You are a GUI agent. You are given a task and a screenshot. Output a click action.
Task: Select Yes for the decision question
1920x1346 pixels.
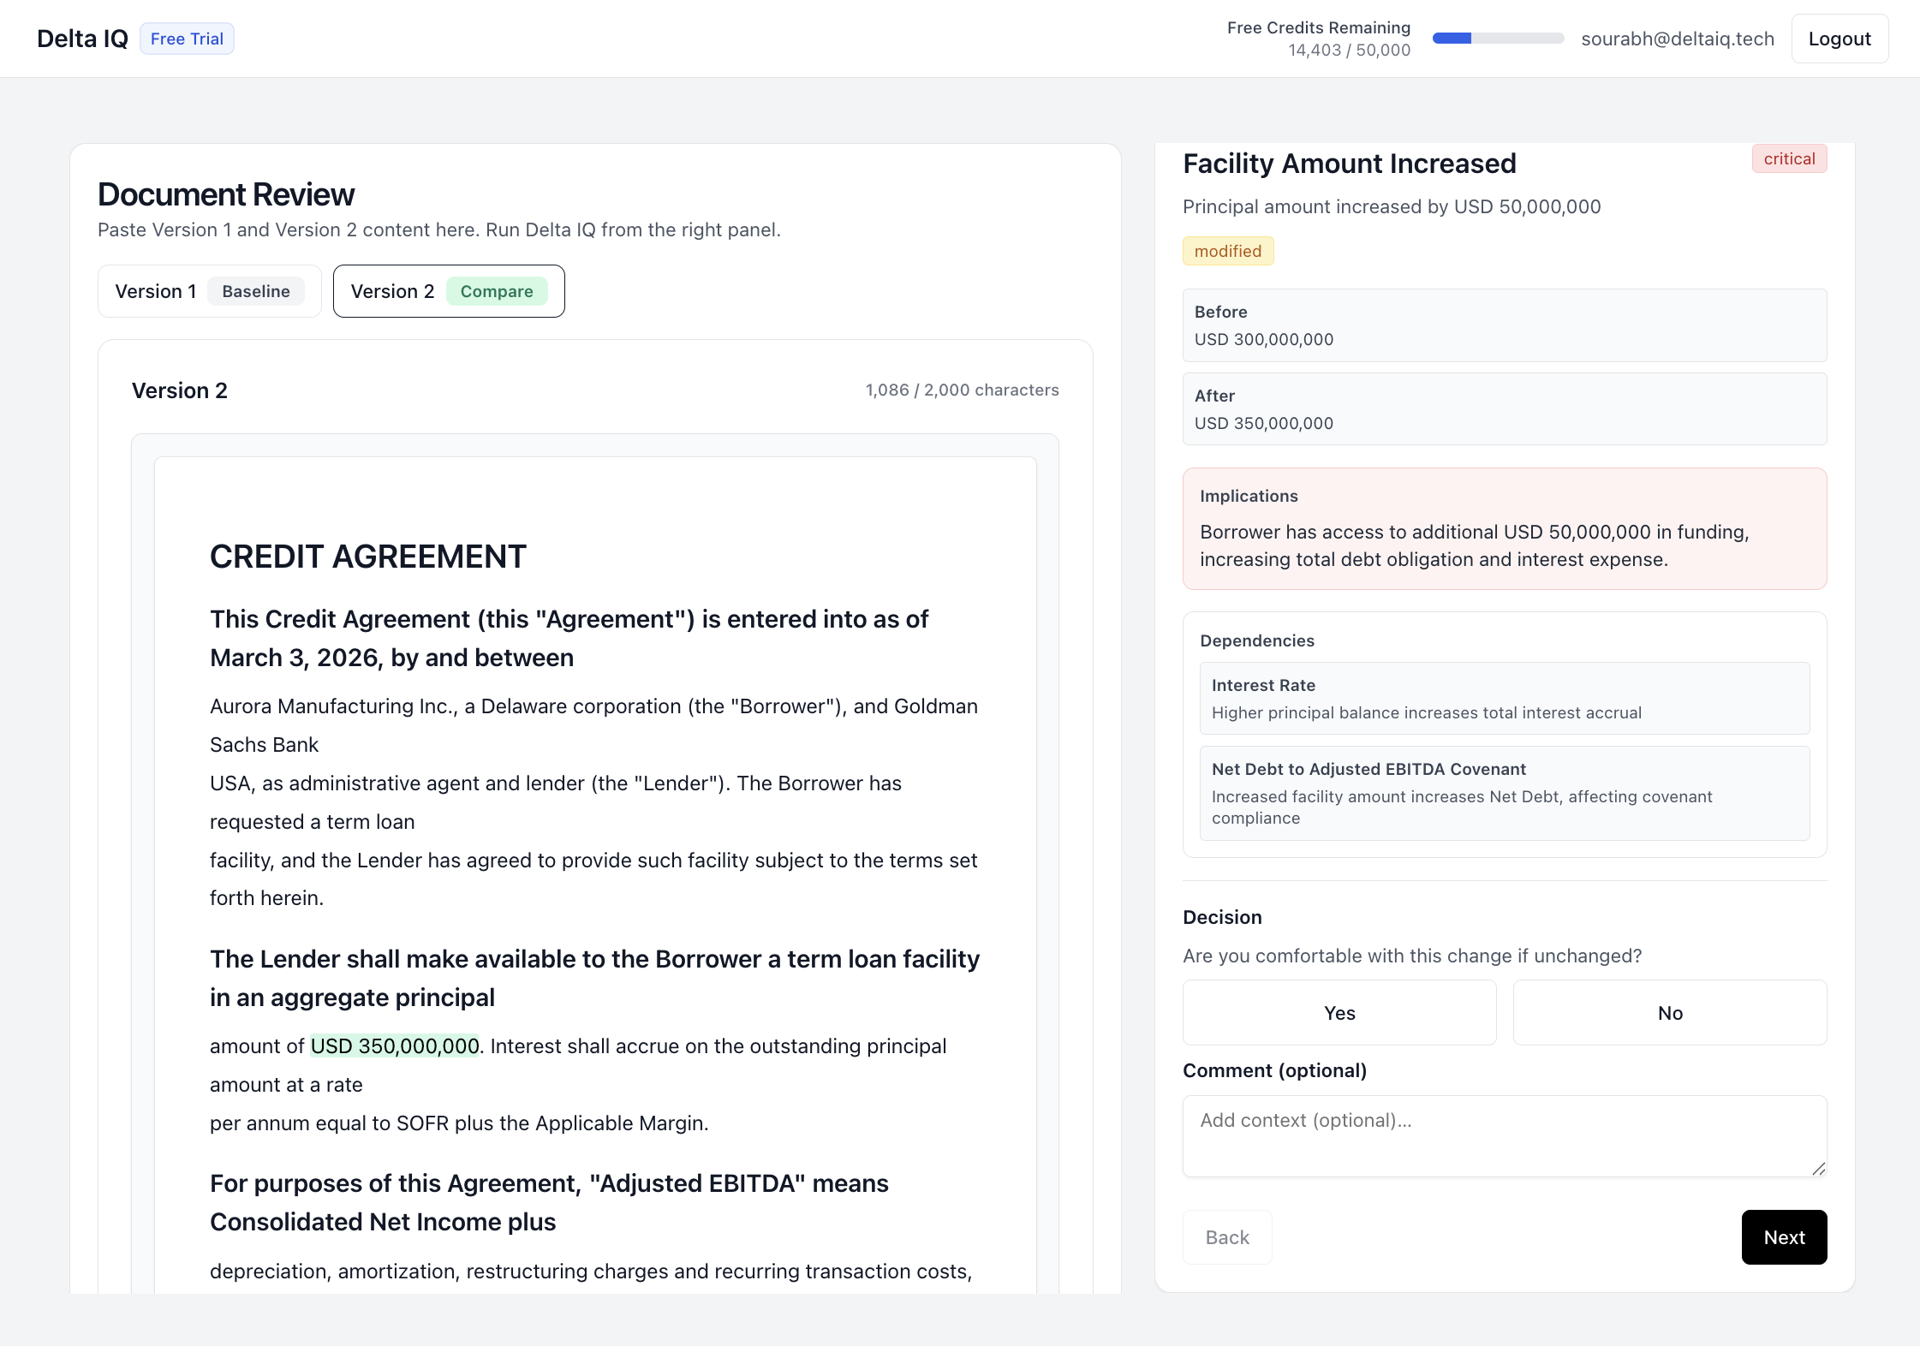click(x=1339, y=1012)
